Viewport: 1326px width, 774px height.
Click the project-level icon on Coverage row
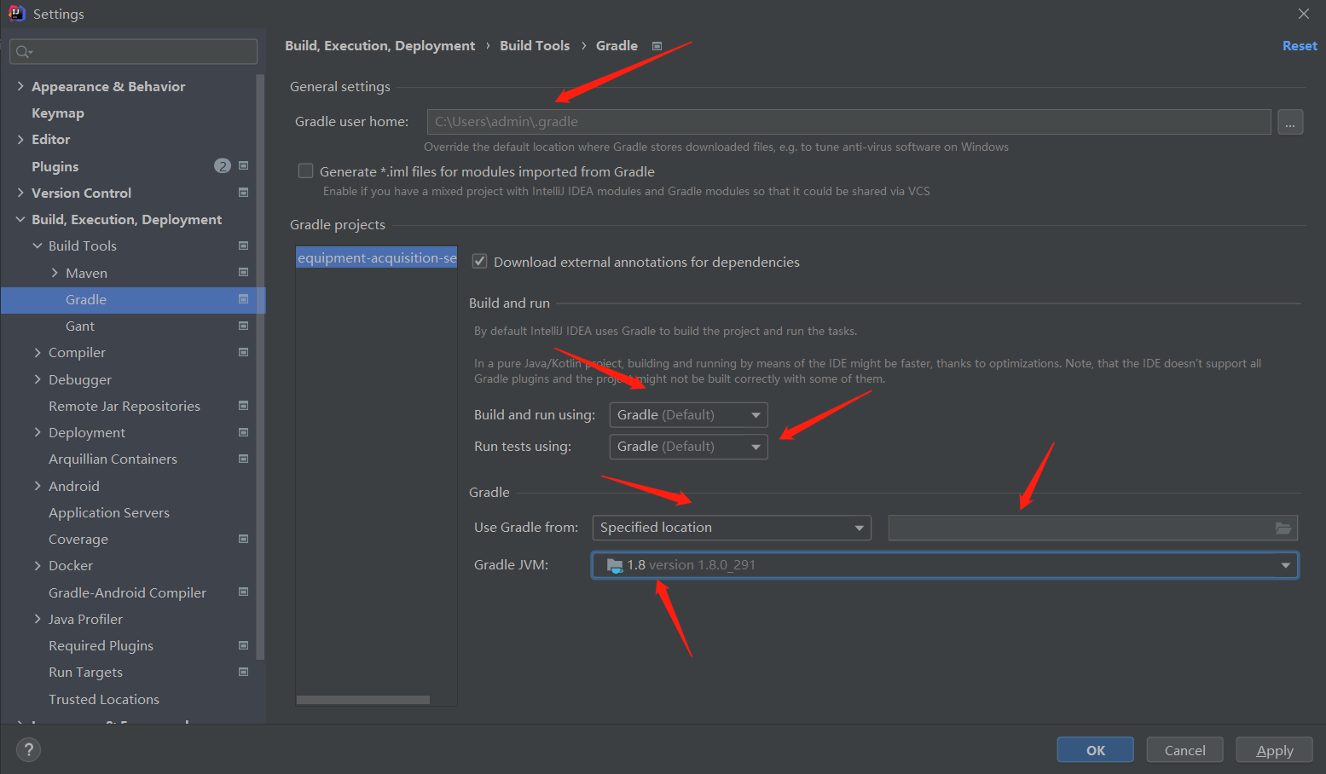point(243,539)
